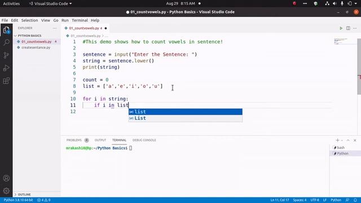Open the Search view icon
This screenshot has width=361, height=203.
[6, 43]
